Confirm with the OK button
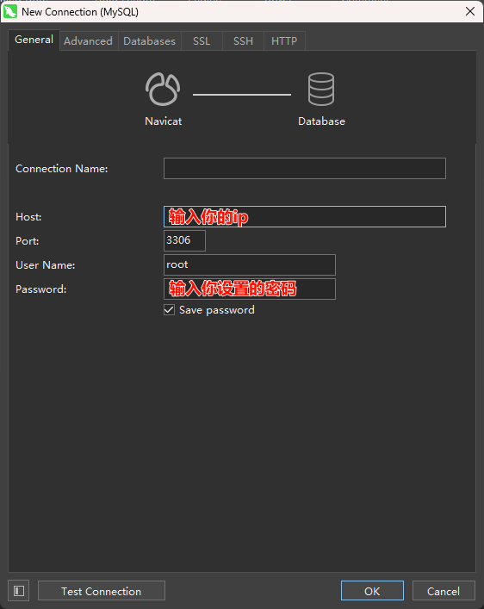Image resolution: width=484 pixels, height=609 pixels. click(x=372, y=591)
